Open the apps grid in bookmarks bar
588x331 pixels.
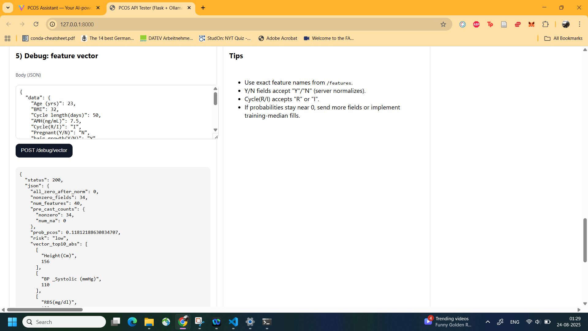8,38
